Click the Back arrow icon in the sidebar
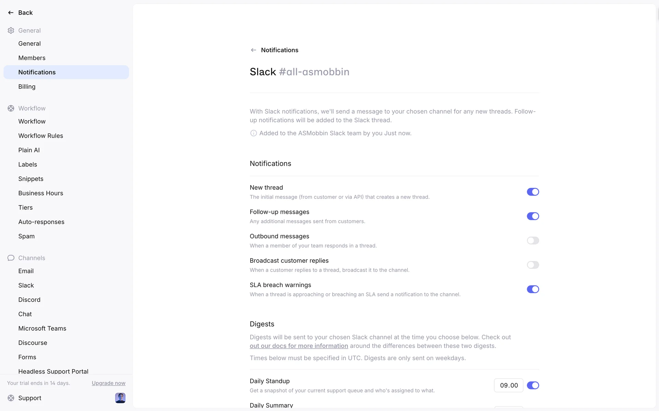The width and height of the screenshot is (659, 411). tap(11, 13)
